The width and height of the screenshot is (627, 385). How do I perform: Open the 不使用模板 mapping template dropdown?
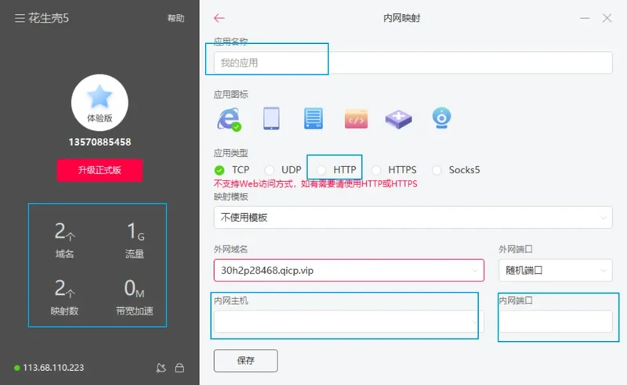413,218
